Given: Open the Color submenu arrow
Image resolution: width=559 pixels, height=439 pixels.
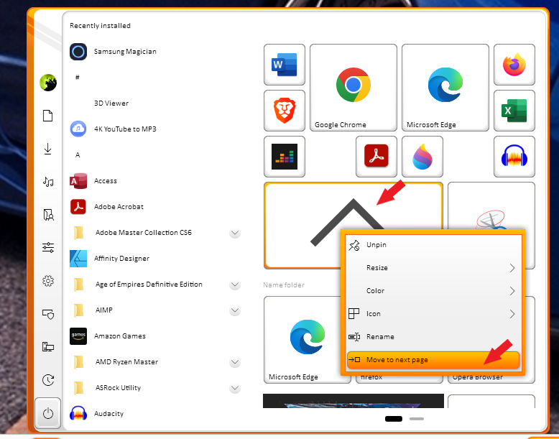Looking at the screenshot, I should (x=512, y=291).
